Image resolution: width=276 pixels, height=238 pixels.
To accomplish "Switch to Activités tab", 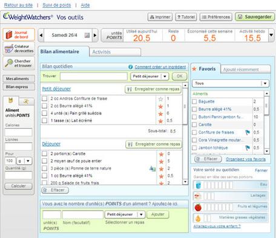I will 115,52.
